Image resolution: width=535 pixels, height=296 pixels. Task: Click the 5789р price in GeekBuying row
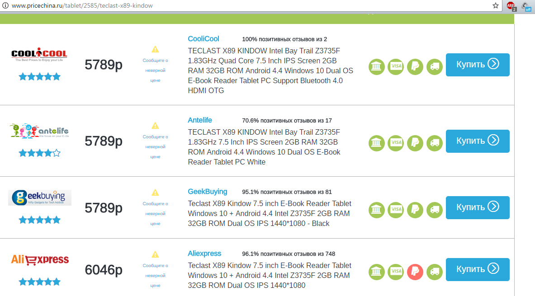coord(104,208)
